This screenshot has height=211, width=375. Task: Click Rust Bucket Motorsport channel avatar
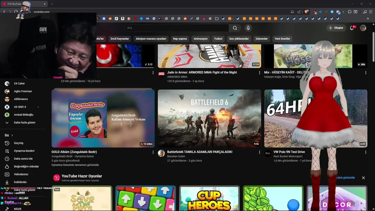268,154
